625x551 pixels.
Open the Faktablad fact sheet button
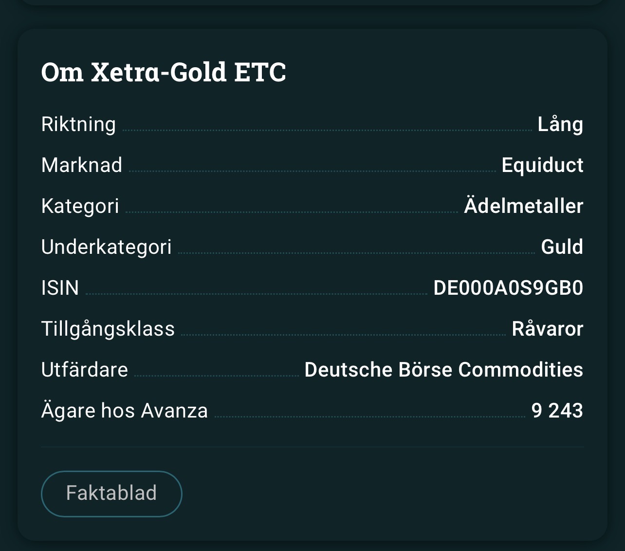click(x=111, y=494)
